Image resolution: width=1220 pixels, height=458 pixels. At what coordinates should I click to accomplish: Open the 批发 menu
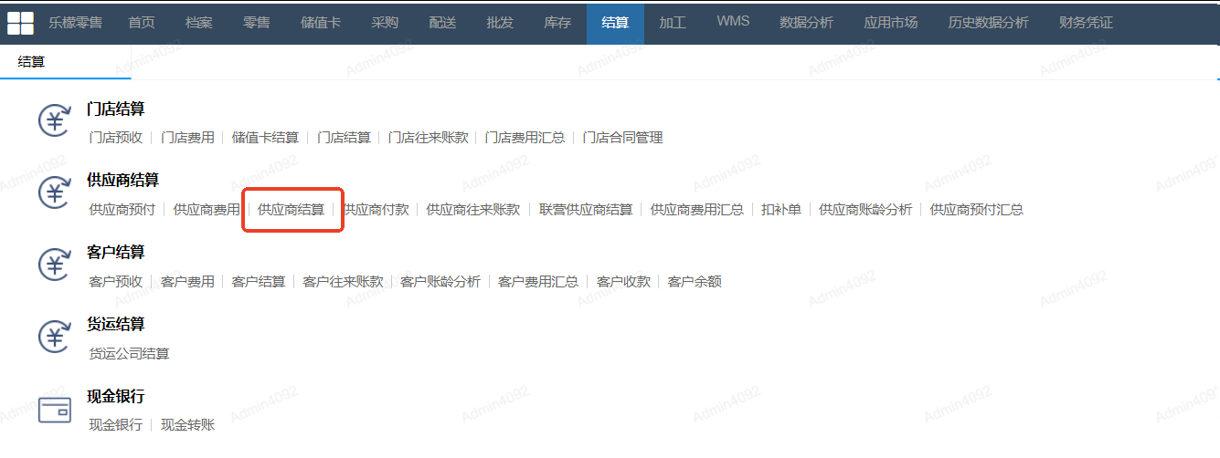click(x=500, y=23)
